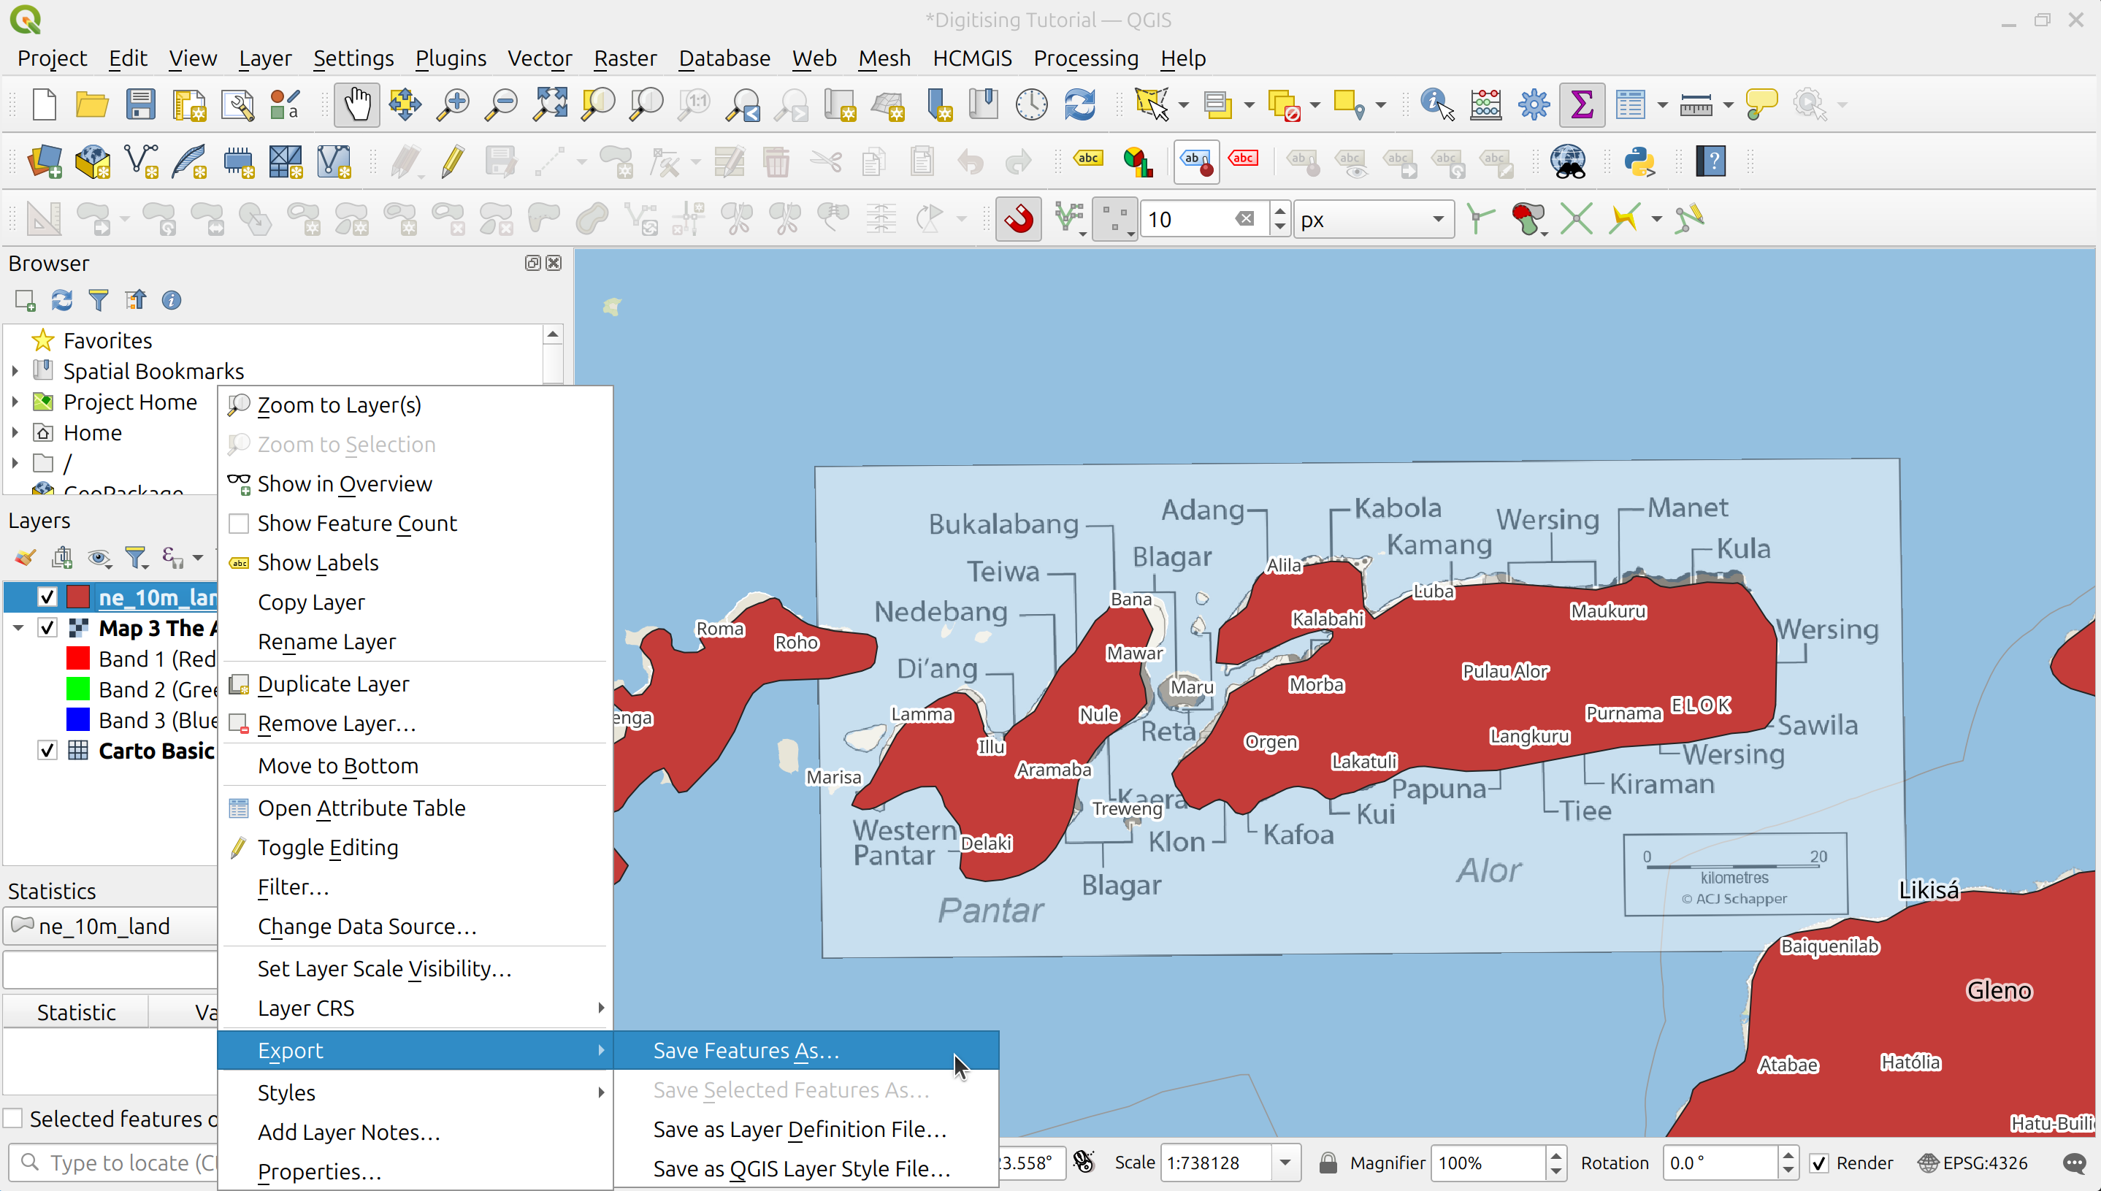Refresh the Browser panel
This screenshot has height=1191, width=2101.
(61, 300)
